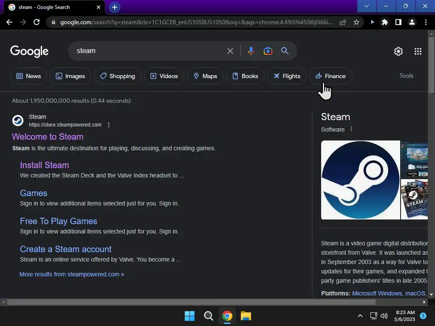Select the Maps filter tab
The image size is (435, 326).
pyautogui.click(x=205, y=76)
